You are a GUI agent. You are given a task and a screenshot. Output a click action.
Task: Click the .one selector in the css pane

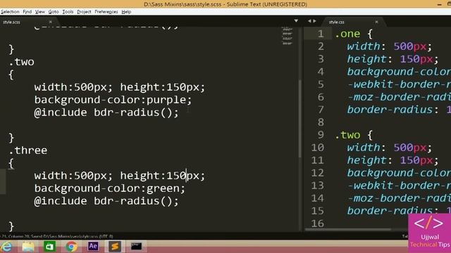347,34
